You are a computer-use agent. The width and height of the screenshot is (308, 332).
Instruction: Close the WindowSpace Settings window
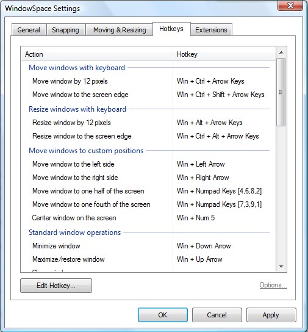click(290, 5)
